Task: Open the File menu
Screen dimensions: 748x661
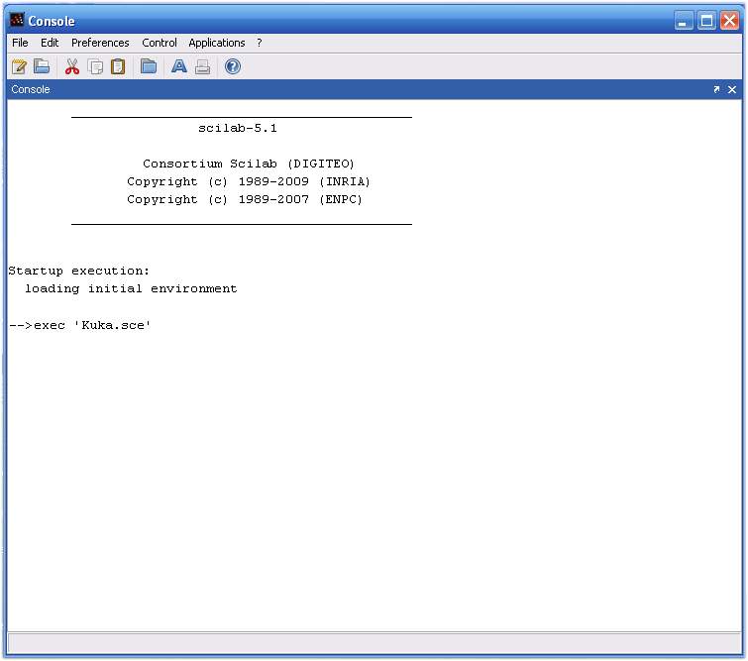Action: (20, 43)
